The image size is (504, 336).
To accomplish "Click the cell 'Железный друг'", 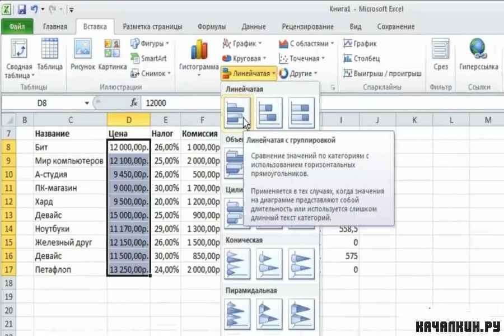I will click(x=70, y=242).
